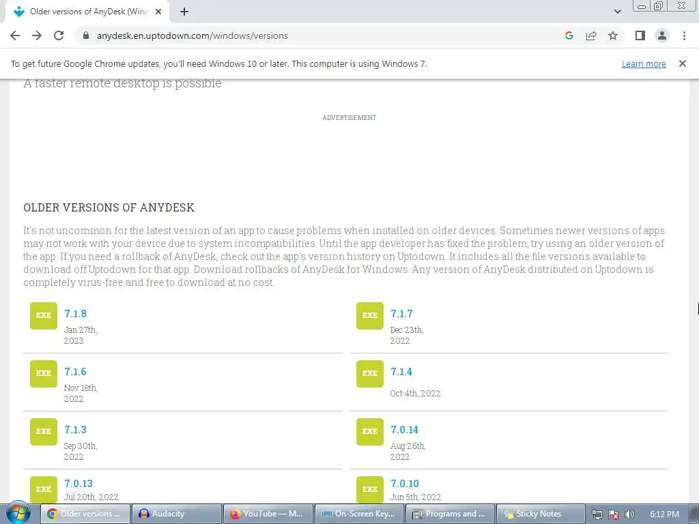Open the Chrome profile avatar
The width and height of the screenshot is (699, 524).
pyautogui.click(x=662, y=35)
